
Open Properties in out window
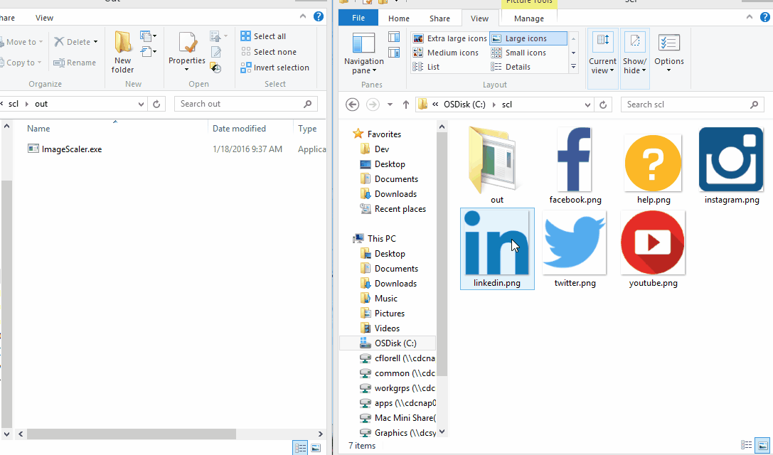pyautogui.click(x=187, y=50)
